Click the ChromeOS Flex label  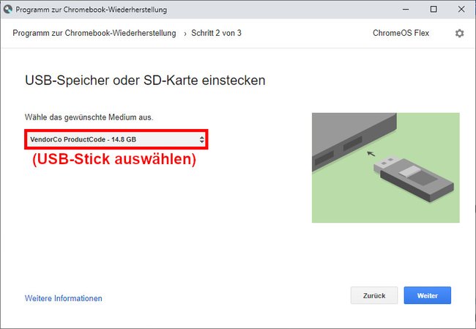tap(401, 33)
